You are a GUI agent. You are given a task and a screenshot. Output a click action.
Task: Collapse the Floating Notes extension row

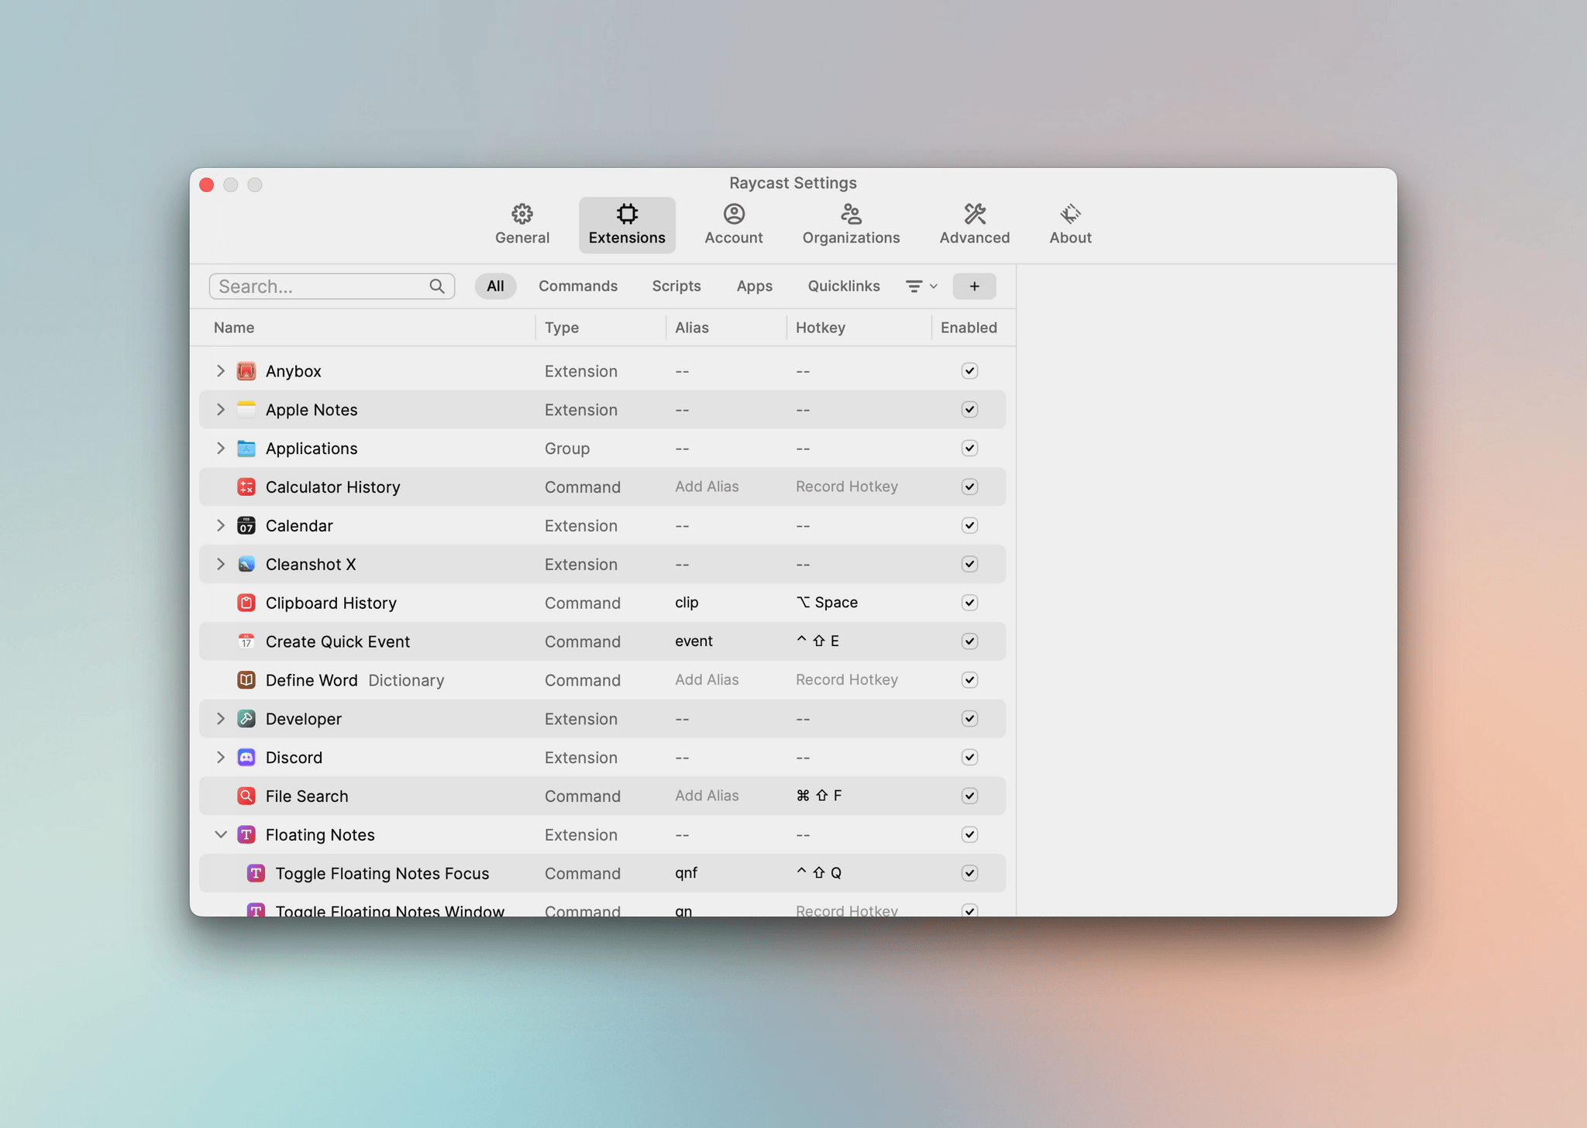tap(221, 834)
